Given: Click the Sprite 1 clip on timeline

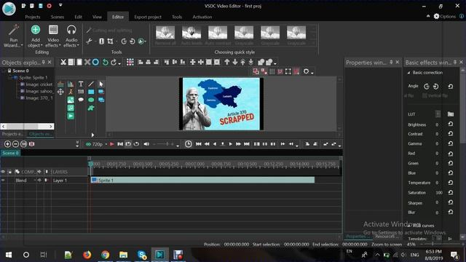Looking at the screenshot, I should coord(202,180).
